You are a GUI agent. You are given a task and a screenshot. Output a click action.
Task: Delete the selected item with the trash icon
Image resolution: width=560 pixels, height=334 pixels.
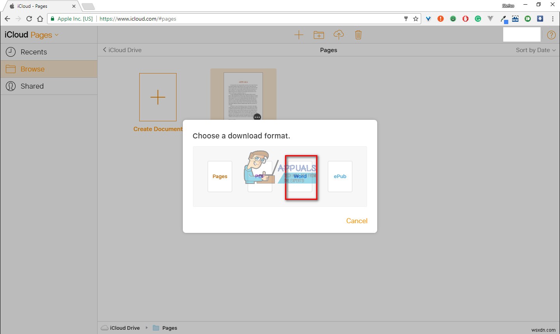coord(359,35)
